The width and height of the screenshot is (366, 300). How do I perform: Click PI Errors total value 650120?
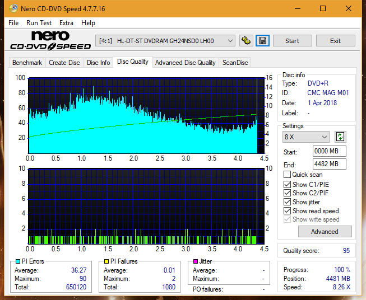point(76,287)
